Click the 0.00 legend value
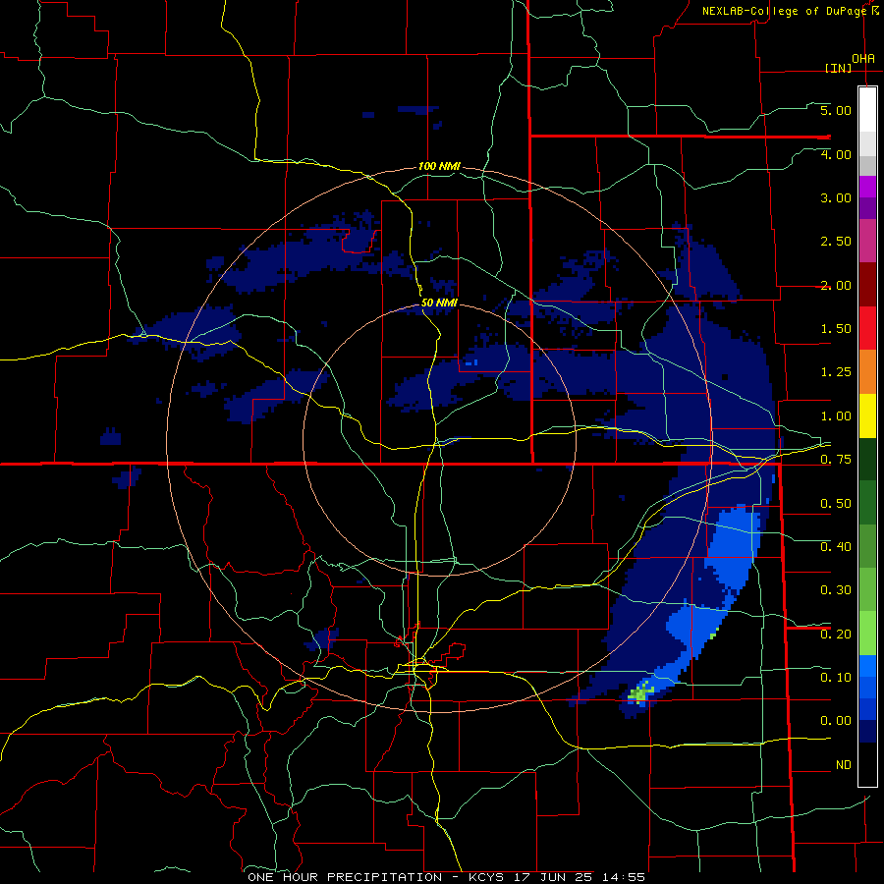 pos(836,721)
